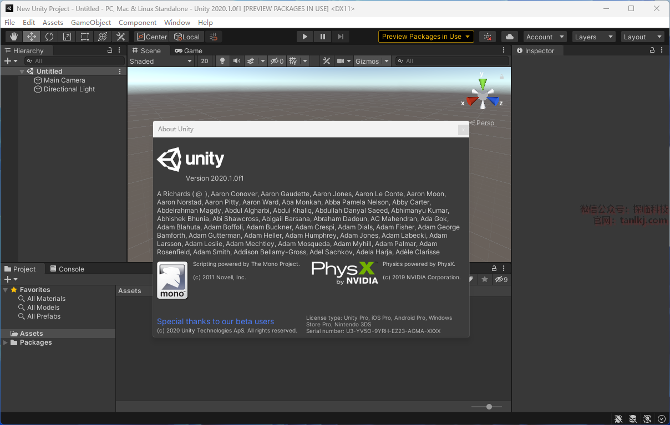Screen dimensions: 670x425
Task: Click the Play button
Action: tap(304, 37)
